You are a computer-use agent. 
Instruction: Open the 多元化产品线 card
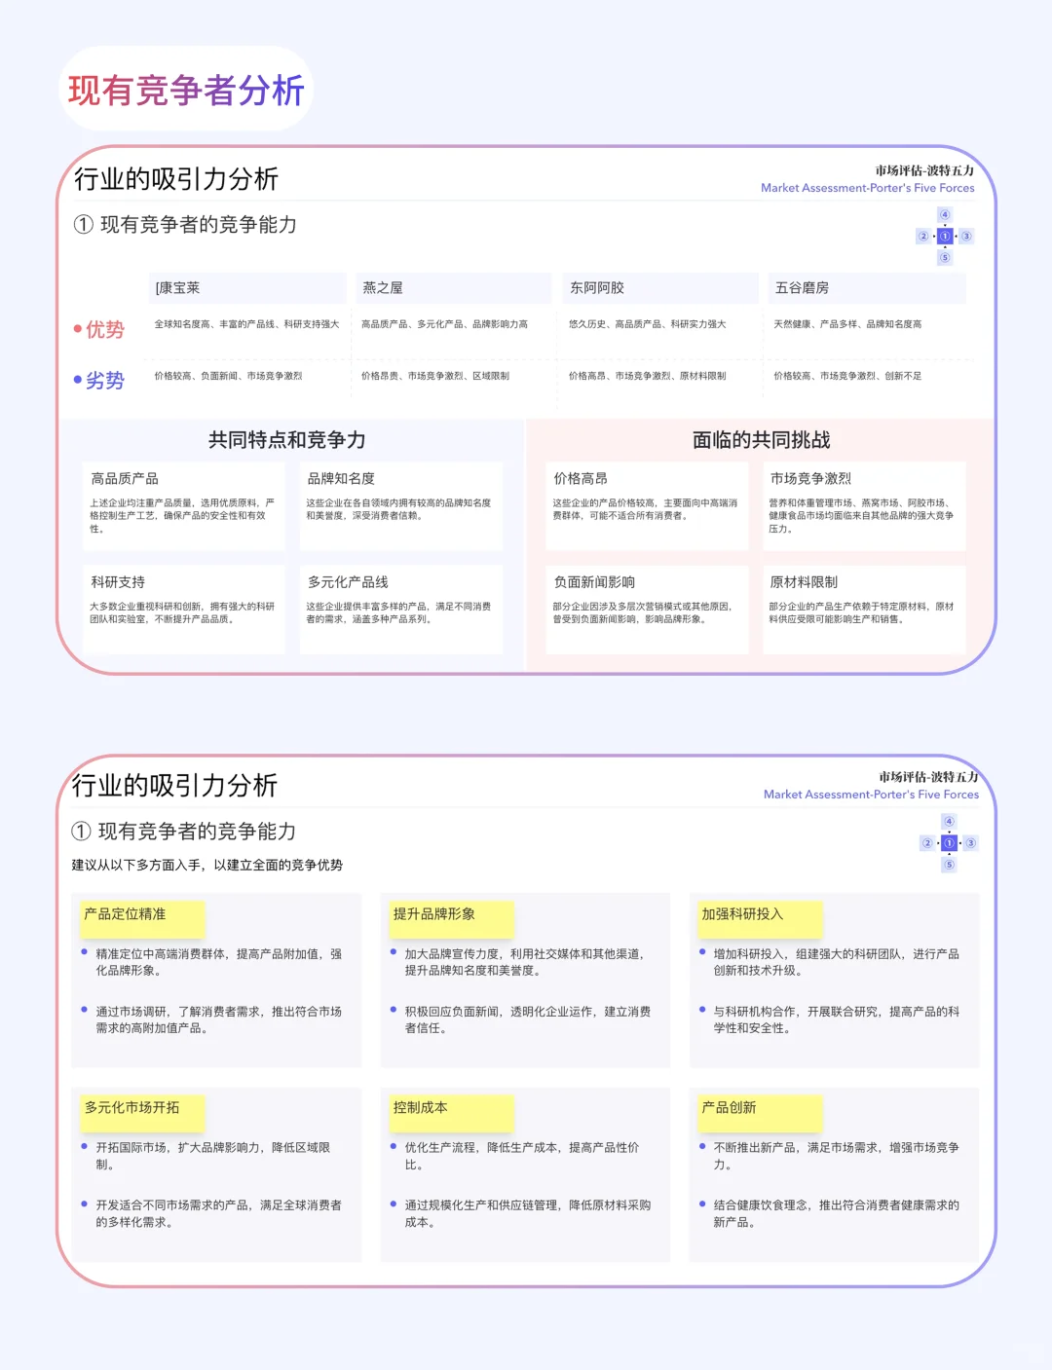(x=400, y=610)
